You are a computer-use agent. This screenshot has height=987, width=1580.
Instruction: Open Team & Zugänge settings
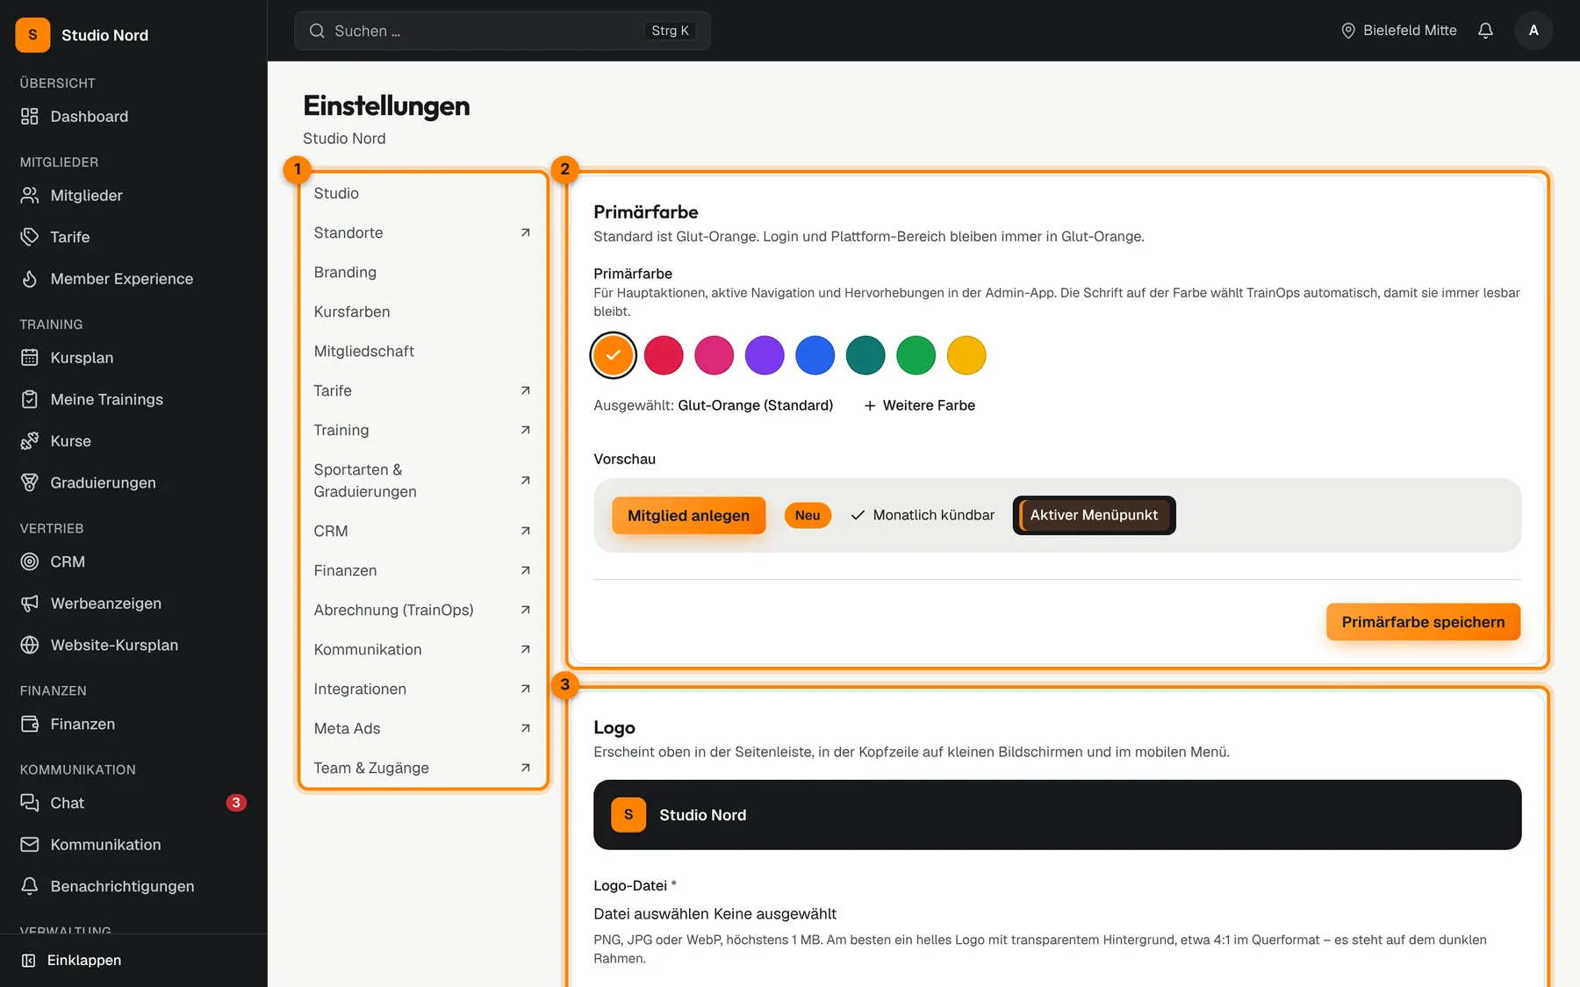(x=423, y=768)
